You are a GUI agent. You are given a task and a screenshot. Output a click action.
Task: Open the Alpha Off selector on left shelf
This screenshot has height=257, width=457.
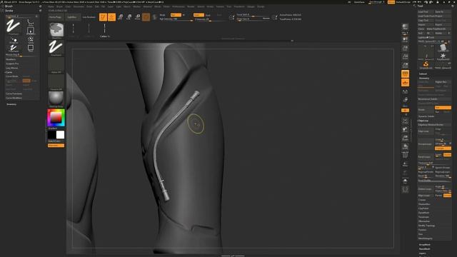coord(56,65)
